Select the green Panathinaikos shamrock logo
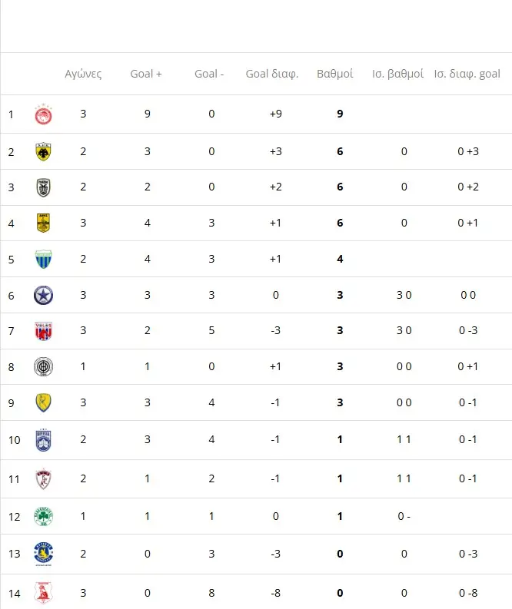The height and width of the screenshot is (609, 512). 43,516
